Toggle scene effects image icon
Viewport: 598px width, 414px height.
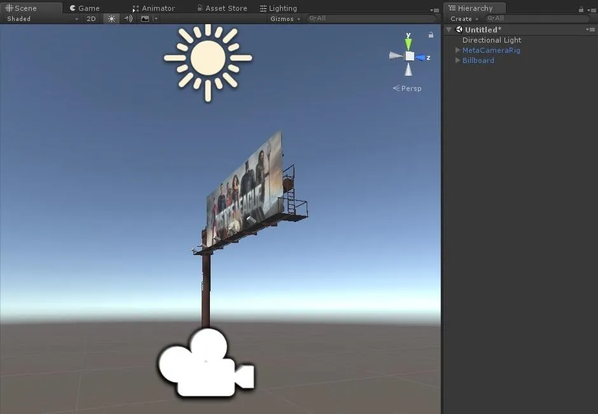click(x=145, y=18)
